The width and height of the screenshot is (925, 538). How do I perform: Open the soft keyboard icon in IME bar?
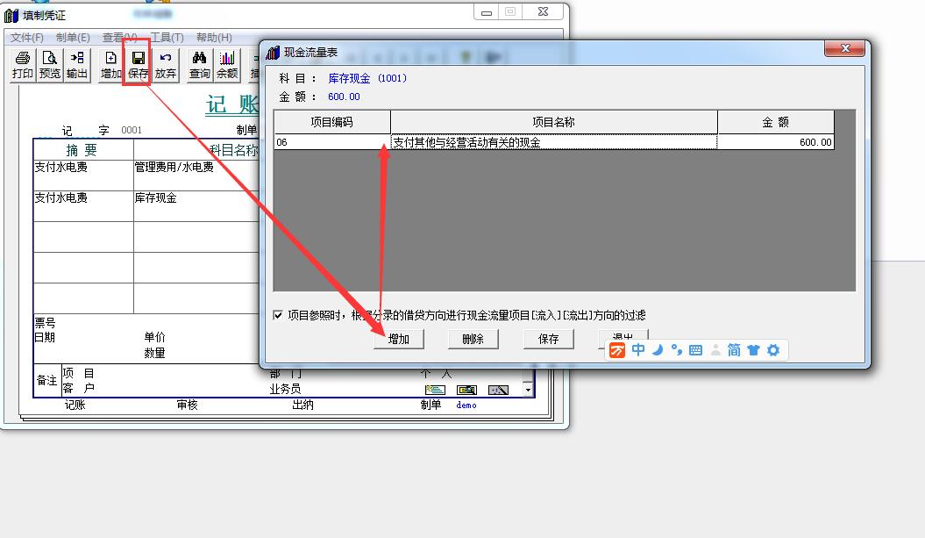pyautogui.click(x=695, y=350)
